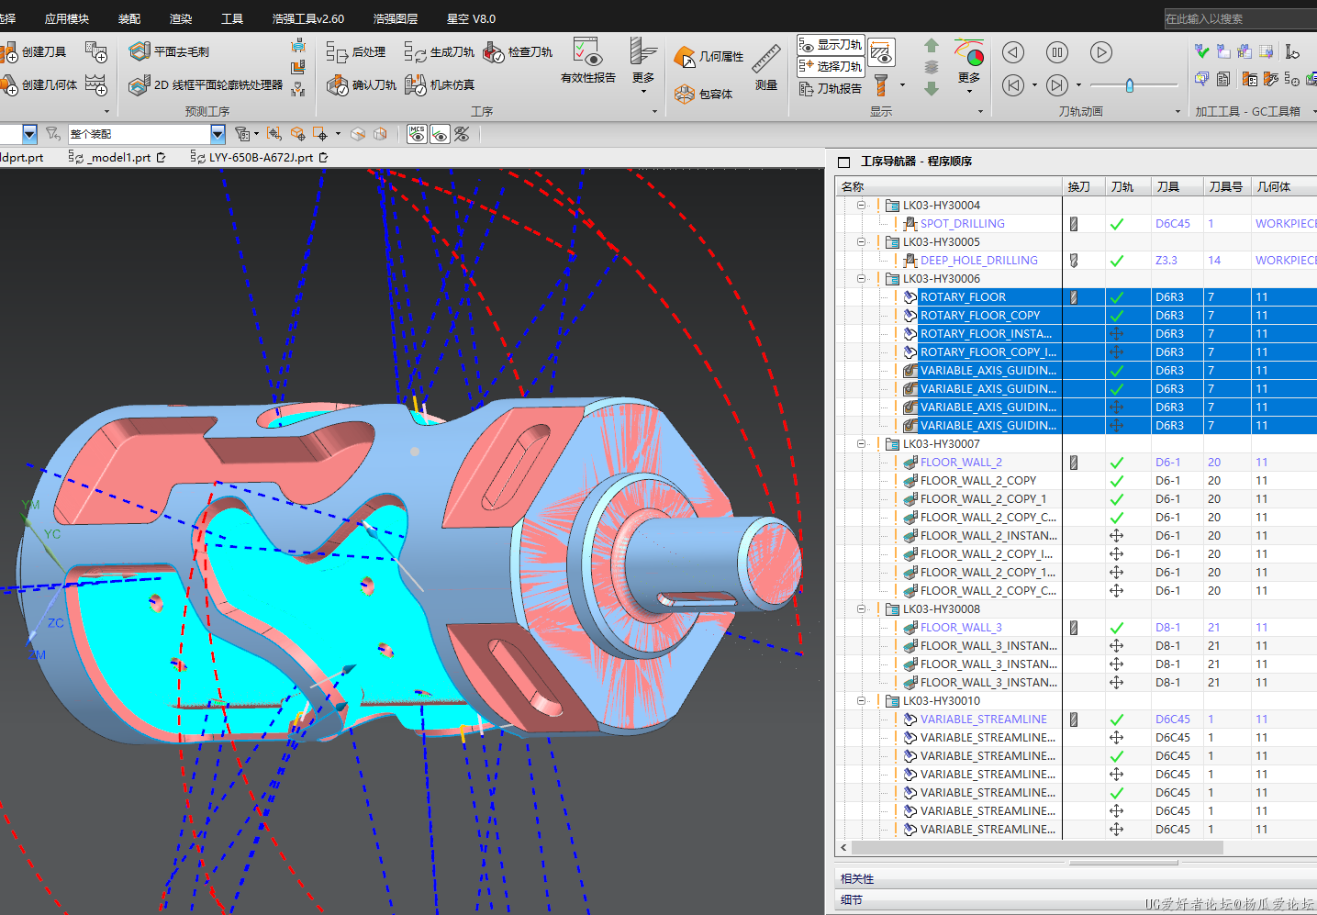Sort by the 名称 column header
The image size is (1317, 915).
tap(949, 186)
